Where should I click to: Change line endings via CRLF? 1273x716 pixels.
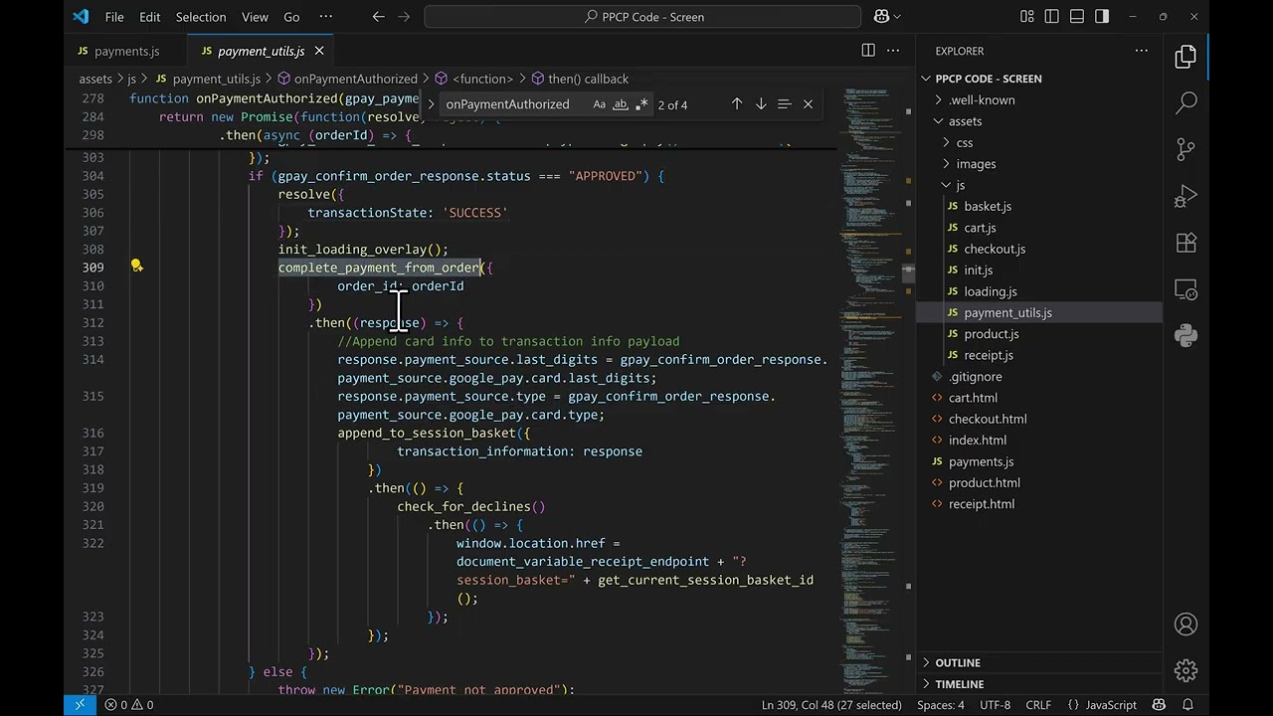1038,705
